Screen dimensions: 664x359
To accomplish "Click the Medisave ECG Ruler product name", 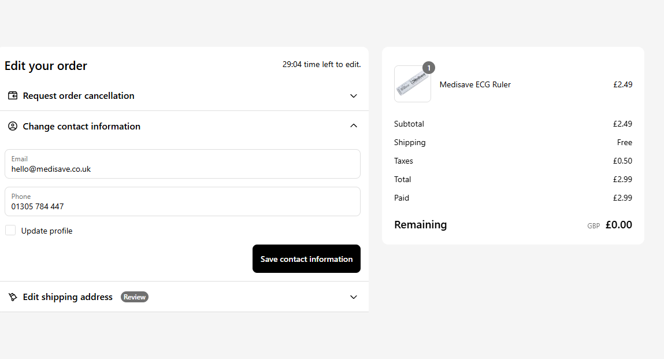I will tap(475, 84).
